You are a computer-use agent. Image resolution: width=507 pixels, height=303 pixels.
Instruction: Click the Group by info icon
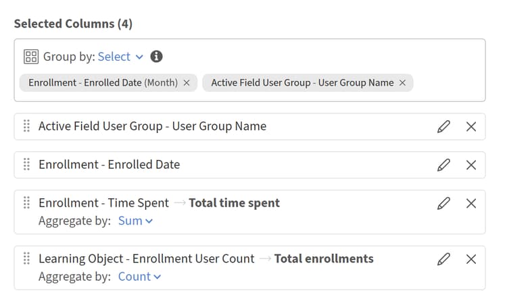(x=157, y=57)
